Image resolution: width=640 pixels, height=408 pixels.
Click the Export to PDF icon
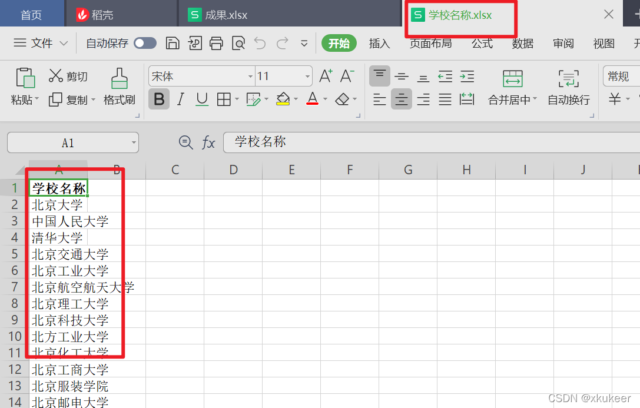[x=195, y=43]
